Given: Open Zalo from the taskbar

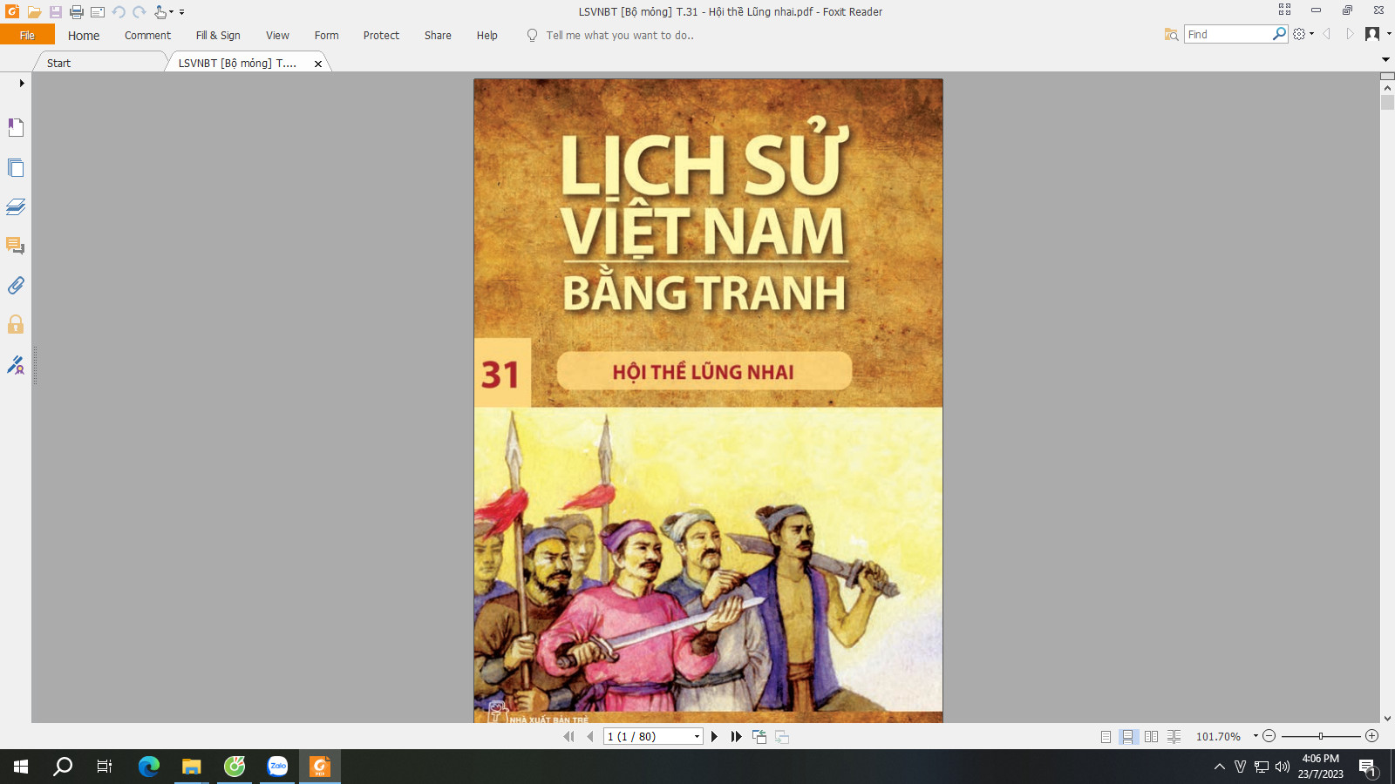Looking at the screenshot, I should [x=277, y=767].
